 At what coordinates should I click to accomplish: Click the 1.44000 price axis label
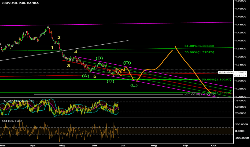pos(241,25)
